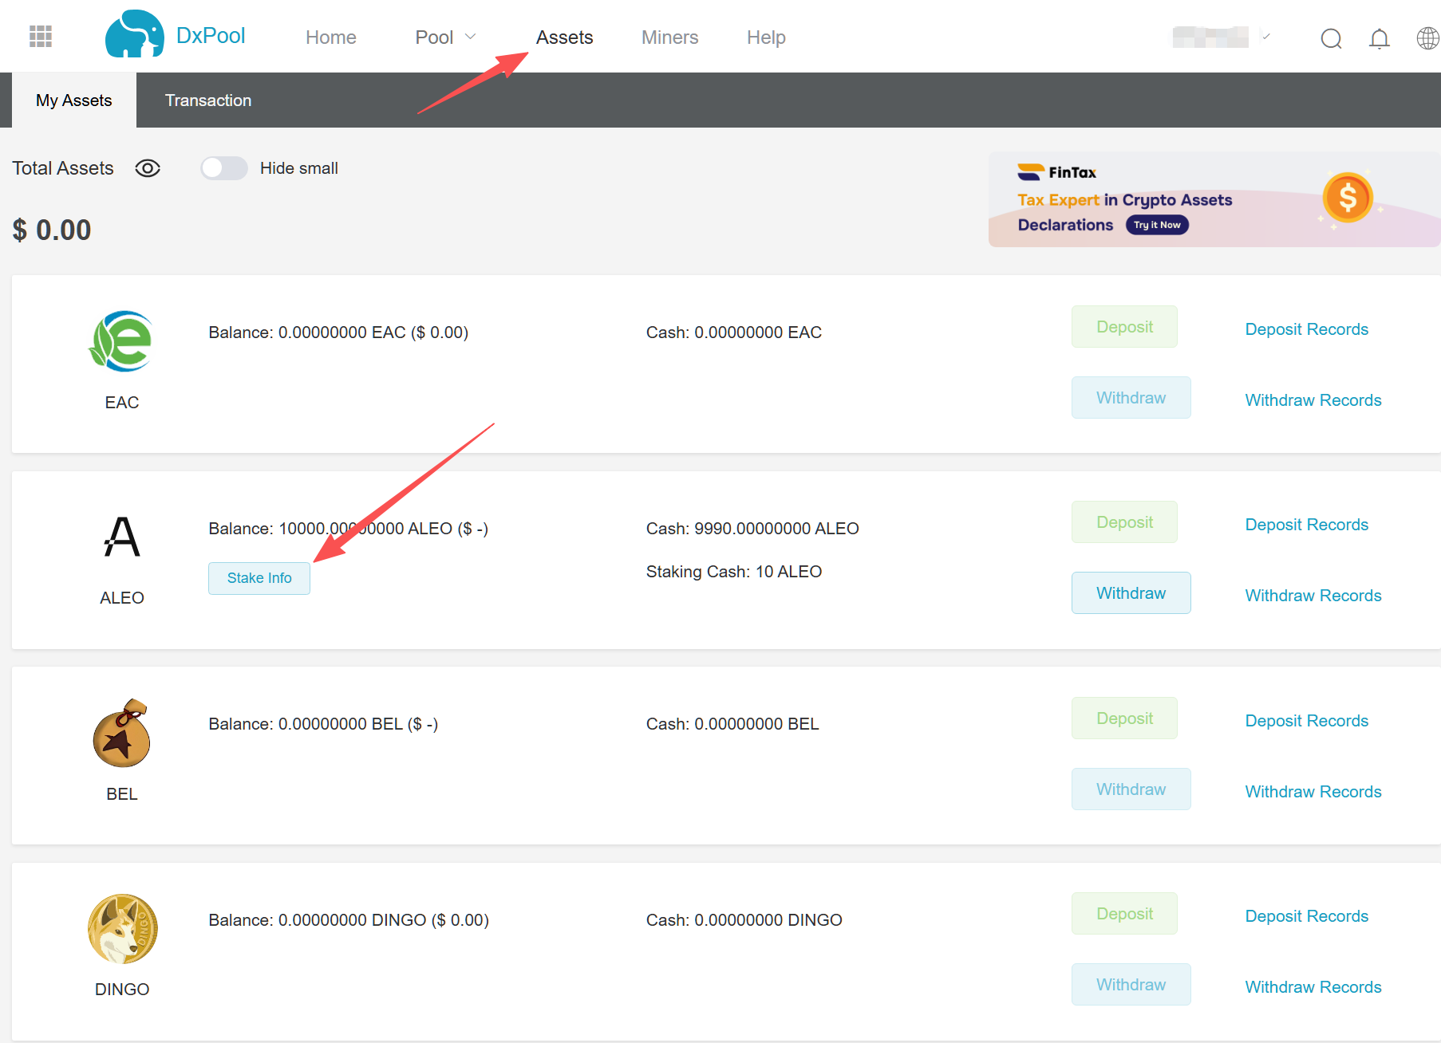Click Try it Now on FinTax banner
Viewport: 1441px width, 1043px height.
1157,225
